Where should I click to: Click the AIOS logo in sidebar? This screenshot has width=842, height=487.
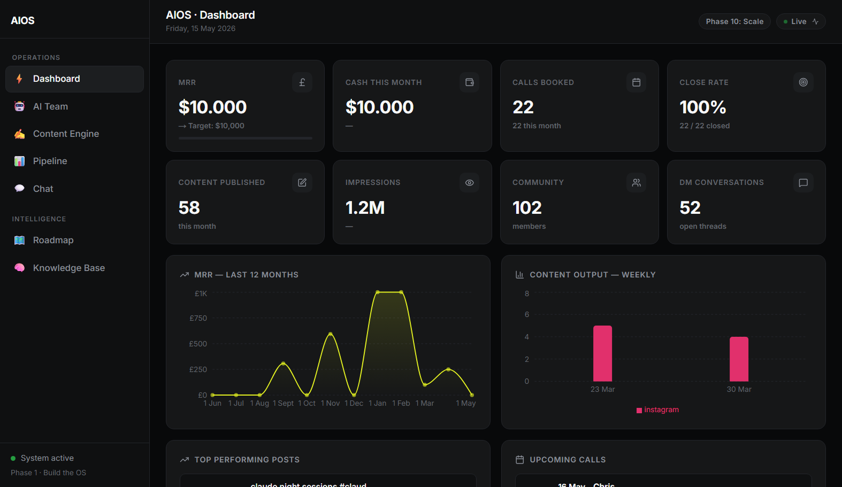click(x=22, y=20)
